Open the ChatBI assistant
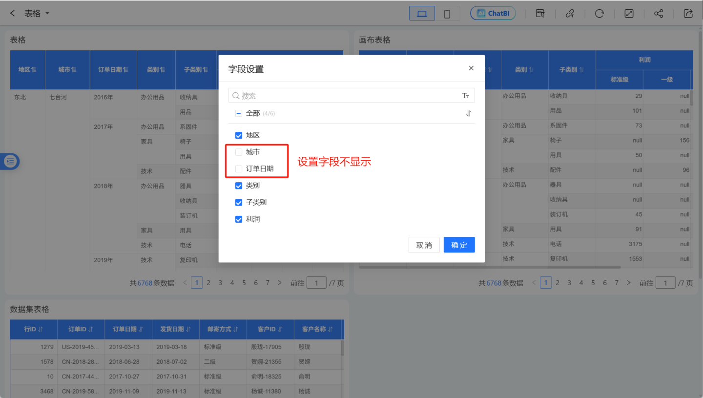703x398 pixels. tap(493, 13)
